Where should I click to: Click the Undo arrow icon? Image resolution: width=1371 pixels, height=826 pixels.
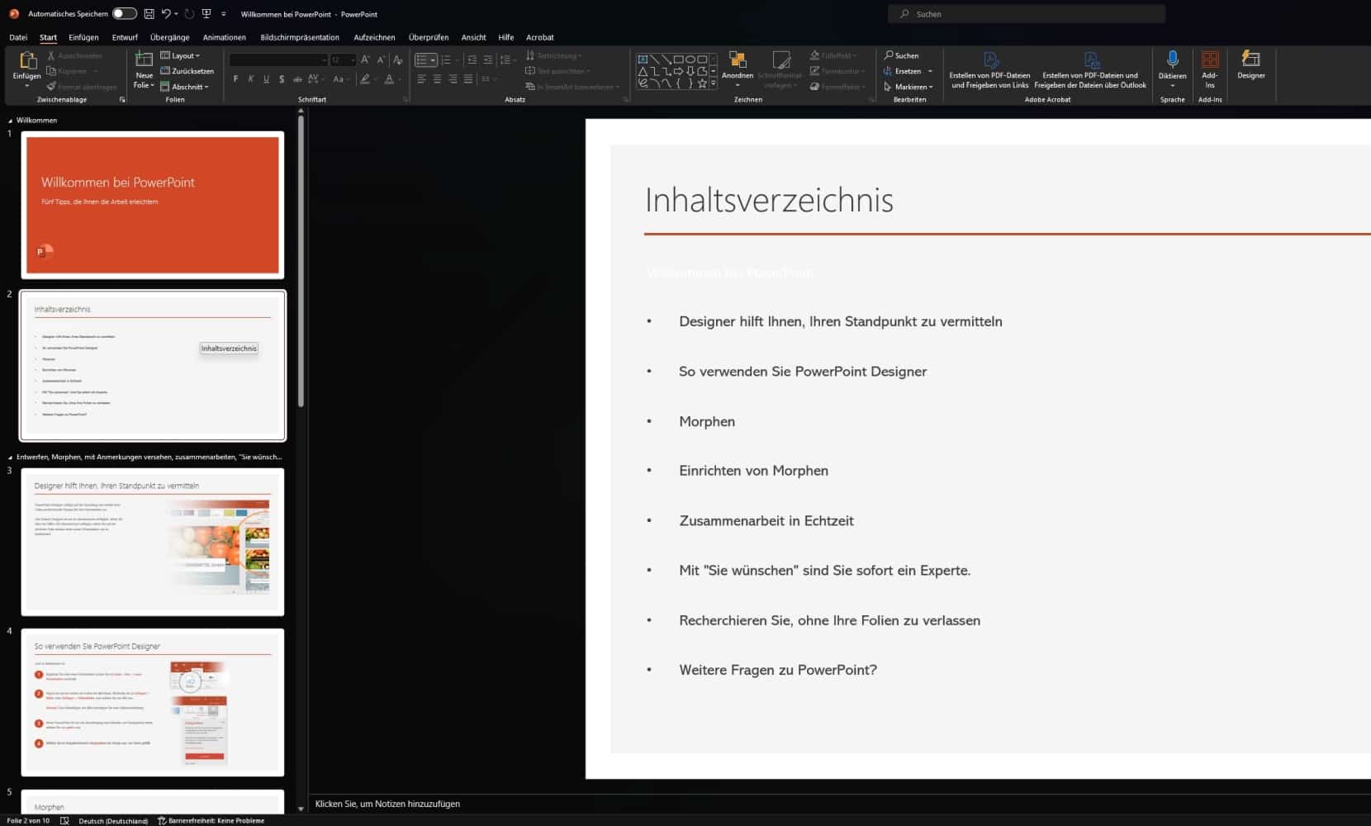coord(166,14)
